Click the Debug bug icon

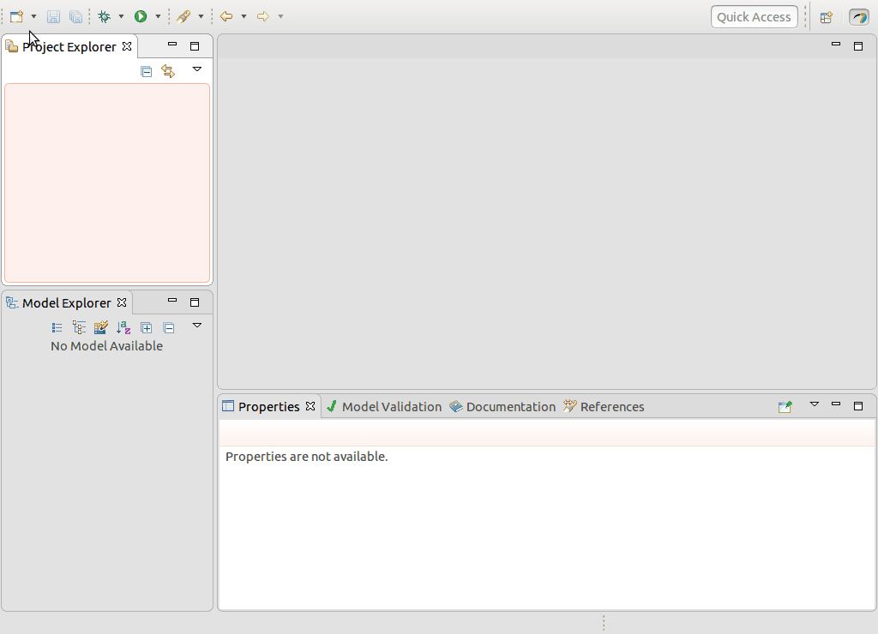tap(105, 16)
